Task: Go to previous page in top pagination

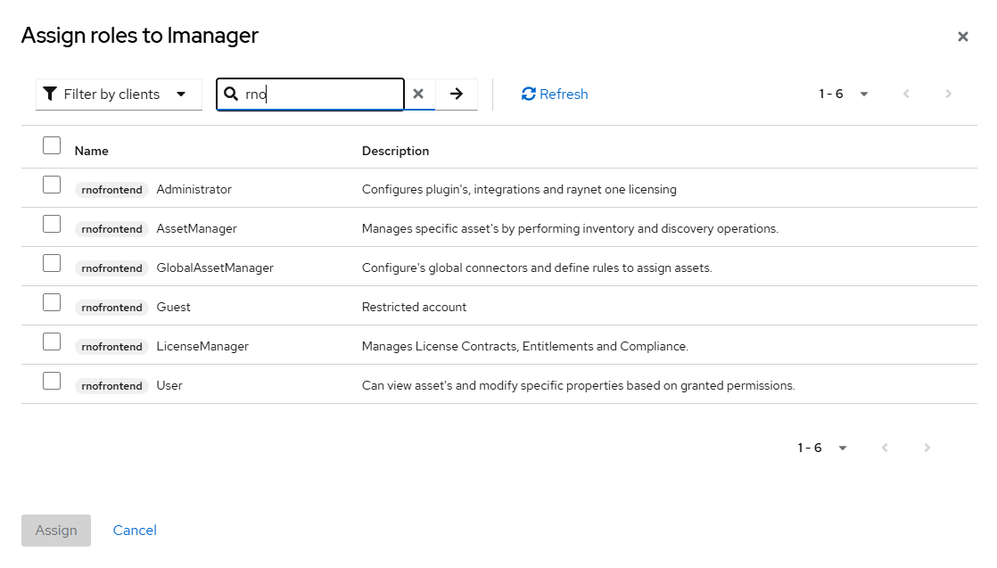Action: point(906,95)
